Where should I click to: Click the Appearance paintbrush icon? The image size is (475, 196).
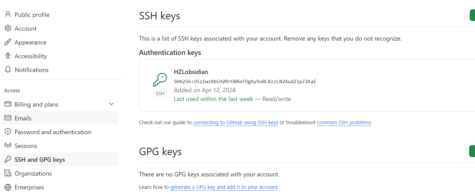click(x=8, y=42)
